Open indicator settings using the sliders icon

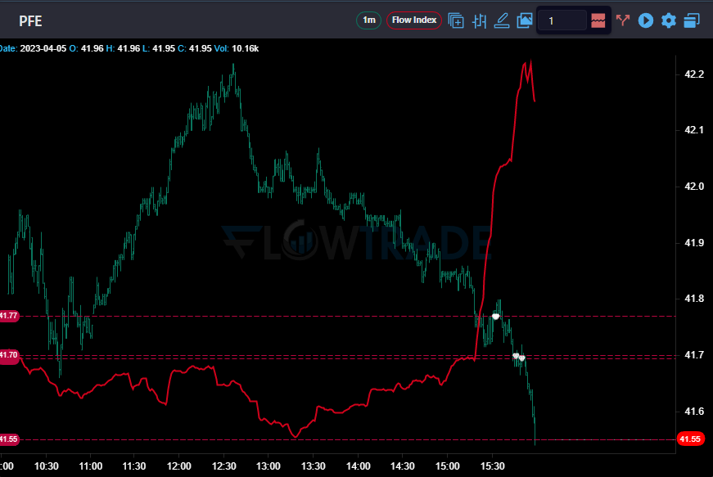[x=479, y=20]
